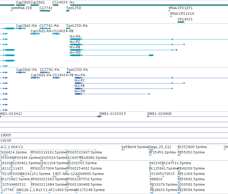Click the EK173248.5prime EST label

[x=90, y=190]
